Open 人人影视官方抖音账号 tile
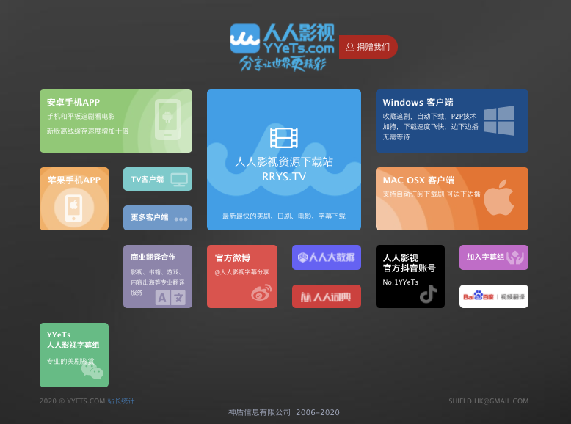 [410, 277]
